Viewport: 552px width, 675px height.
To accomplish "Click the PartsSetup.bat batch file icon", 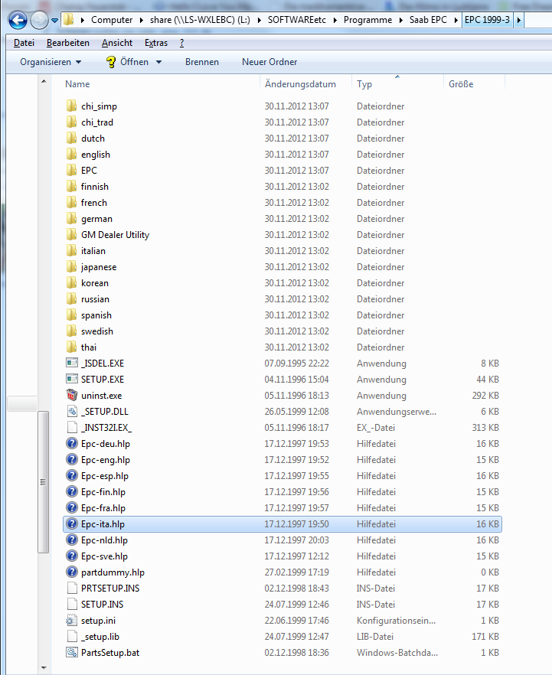I will [71, 652].
